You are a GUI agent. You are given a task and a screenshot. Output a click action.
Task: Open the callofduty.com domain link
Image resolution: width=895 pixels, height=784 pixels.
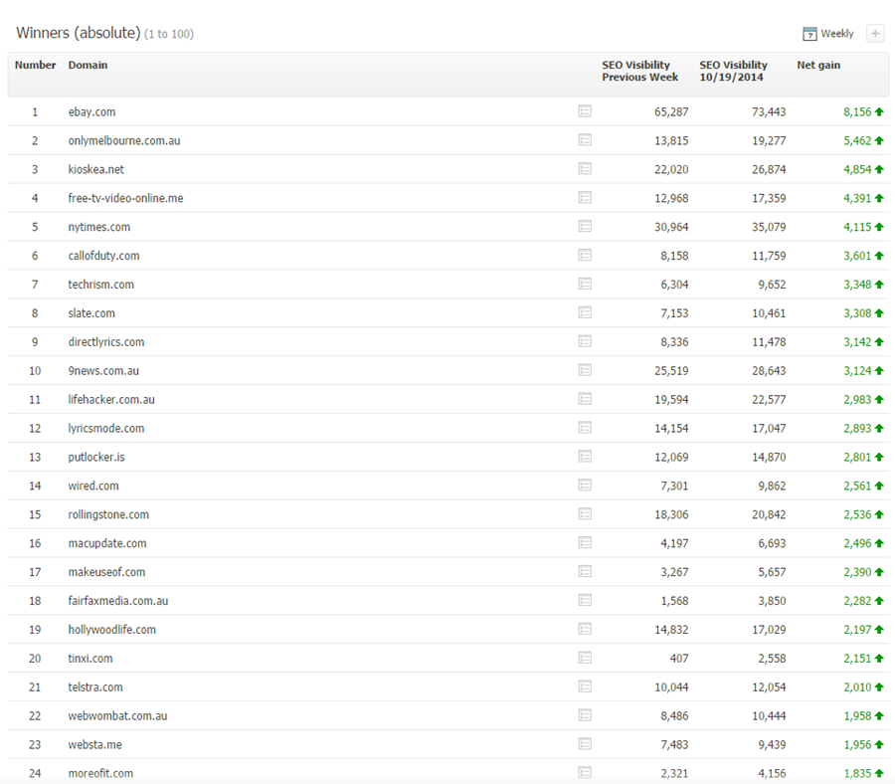103,256
